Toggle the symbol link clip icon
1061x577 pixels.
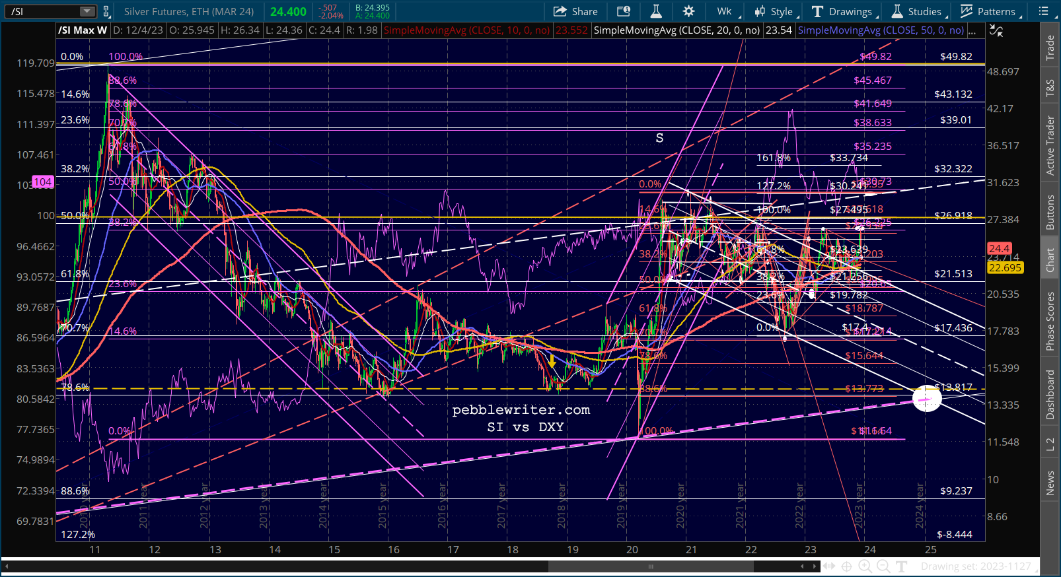[106, 11]
